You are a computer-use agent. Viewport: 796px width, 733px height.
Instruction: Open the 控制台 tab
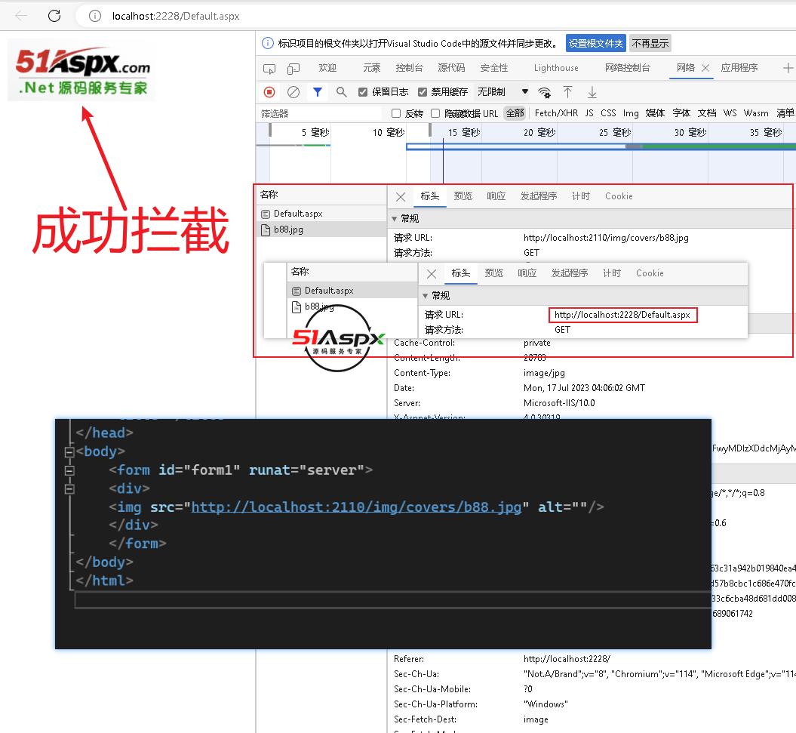409,67
